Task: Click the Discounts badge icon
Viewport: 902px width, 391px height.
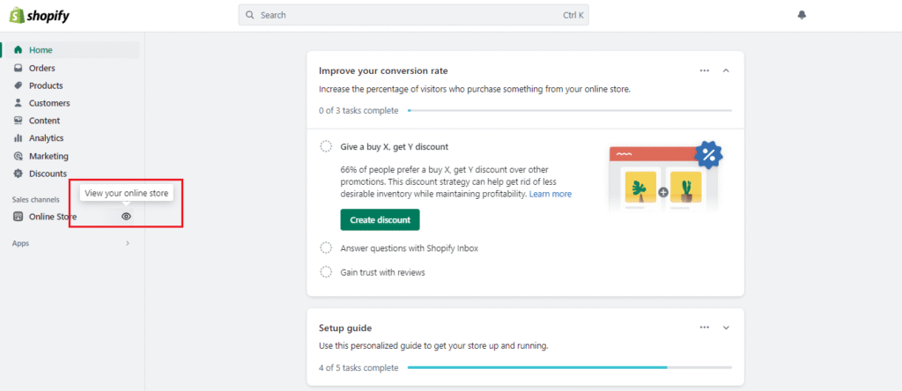Action: (18, 173)
